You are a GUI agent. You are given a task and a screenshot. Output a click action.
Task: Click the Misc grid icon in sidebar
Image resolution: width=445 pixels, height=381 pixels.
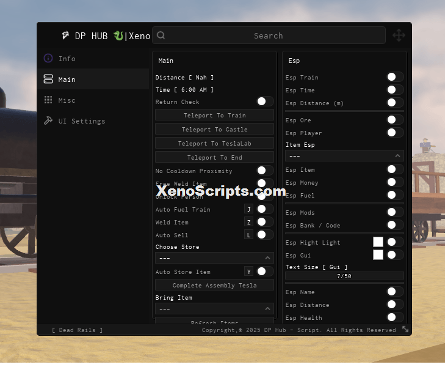tap(48, 100)
